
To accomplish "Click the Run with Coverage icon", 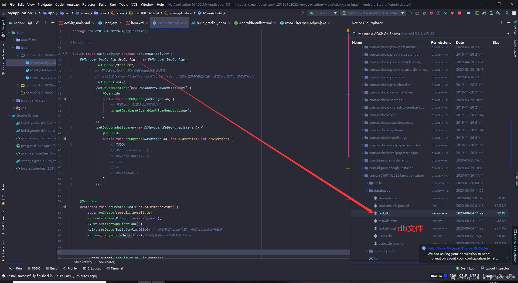I will pyautogui.click(x=438, y=13).
